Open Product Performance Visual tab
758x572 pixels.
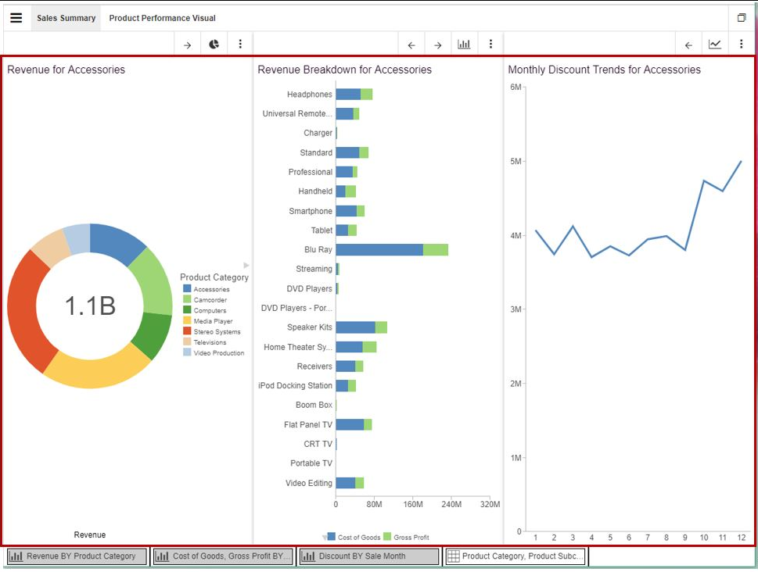pyautogui.click(x=163, y=18)
